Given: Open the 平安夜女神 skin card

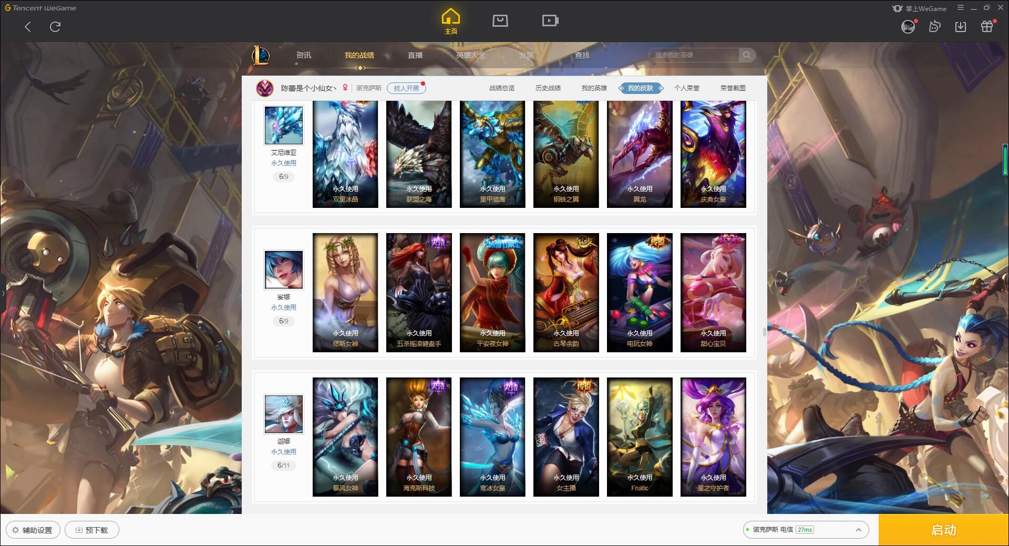Looking at the screenshot, I should tap(492, 292).
